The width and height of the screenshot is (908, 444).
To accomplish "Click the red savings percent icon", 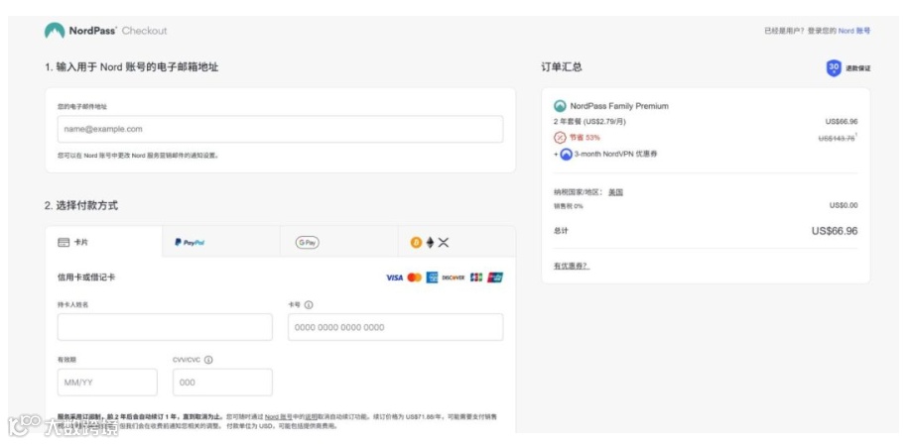I will [560, 138].
